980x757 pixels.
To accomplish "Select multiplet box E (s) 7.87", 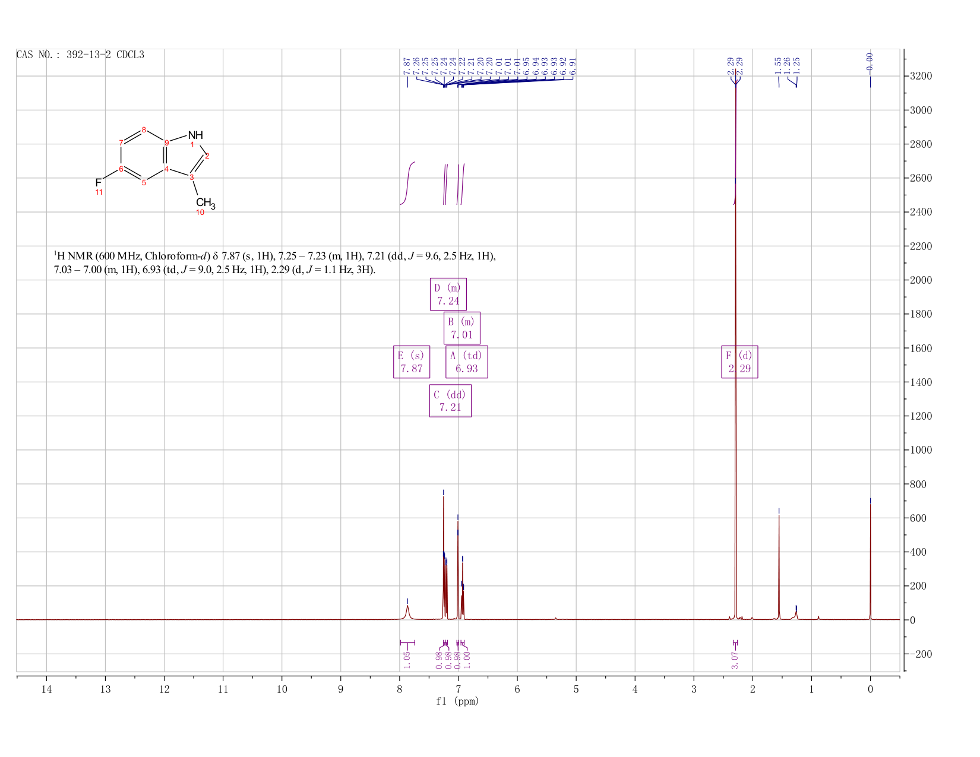I will tap(412, 362).
